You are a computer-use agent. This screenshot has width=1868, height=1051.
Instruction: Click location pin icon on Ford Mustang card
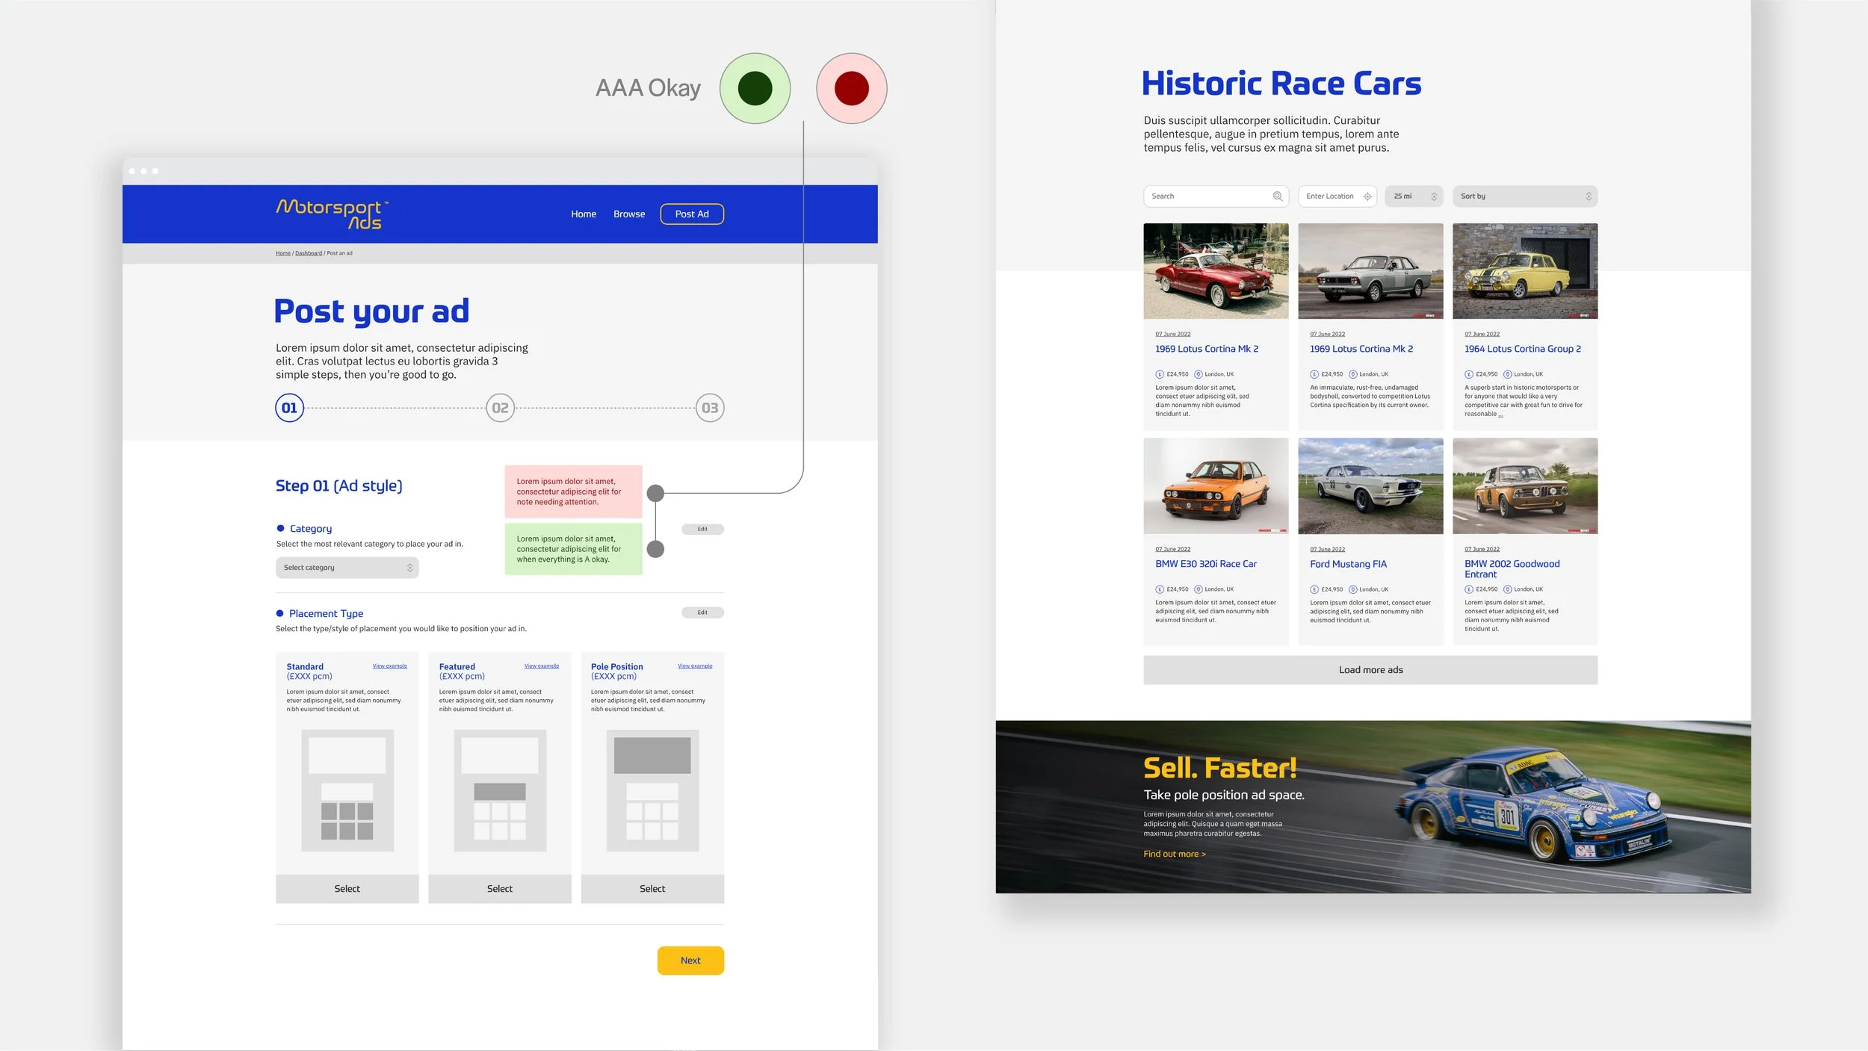click(x=1352, y=589)
